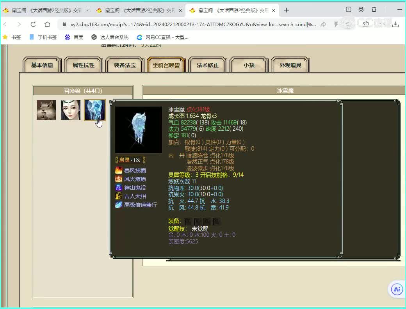Reload the page with the refresh icon
The image size is (406, 309).
point(33,24)
